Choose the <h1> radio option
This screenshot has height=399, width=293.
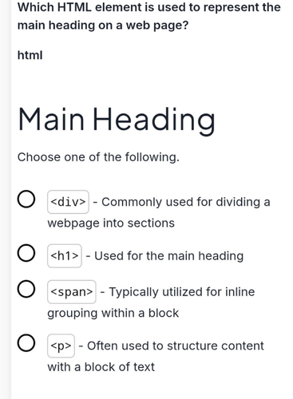pyautogui.click(x=26, y=253)
